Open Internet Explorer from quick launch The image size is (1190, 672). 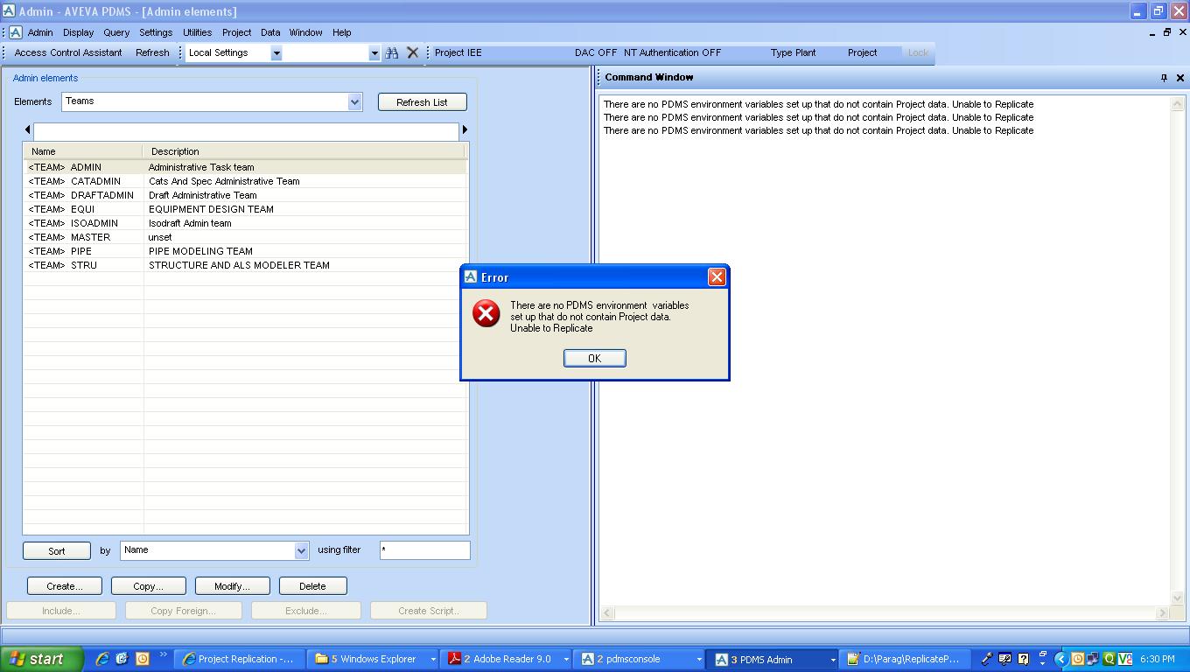102,659
